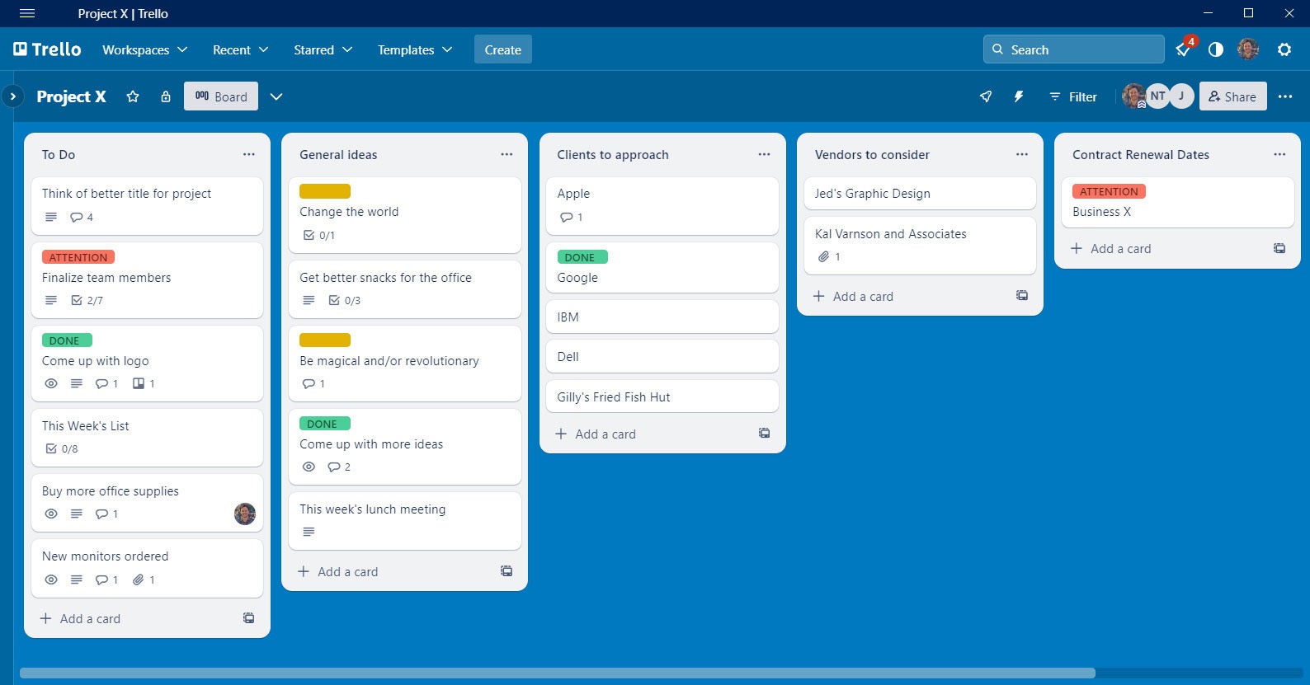Open the Power-Ups rocket icon
The image size is (1310, 685).
[x=986, y=96]
